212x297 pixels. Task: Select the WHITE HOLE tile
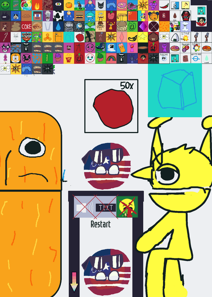[x=196, y=58]
